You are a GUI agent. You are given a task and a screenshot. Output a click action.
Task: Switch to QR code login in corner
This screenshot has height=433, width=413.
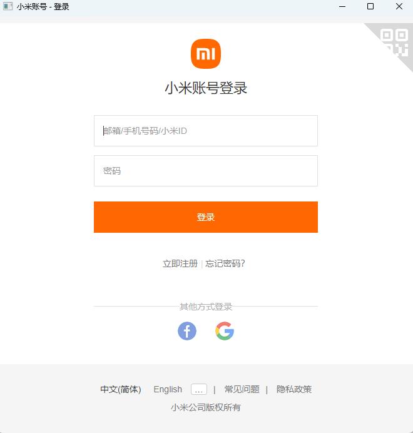[394, 43]
